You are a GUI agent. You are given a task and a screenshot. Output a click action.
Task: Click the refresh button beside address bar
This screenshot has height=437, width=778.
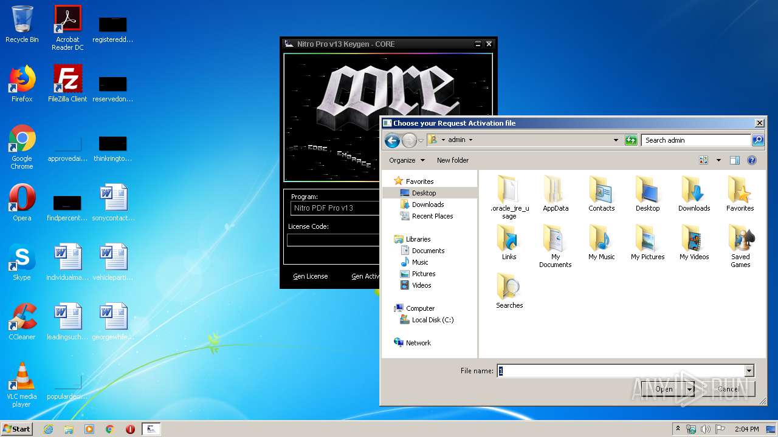pos(631,140)
